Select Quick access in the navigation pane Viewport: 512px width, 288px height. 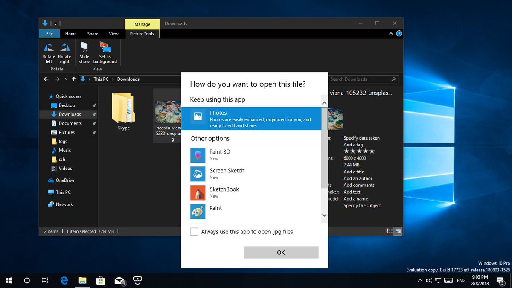(68, 96)
